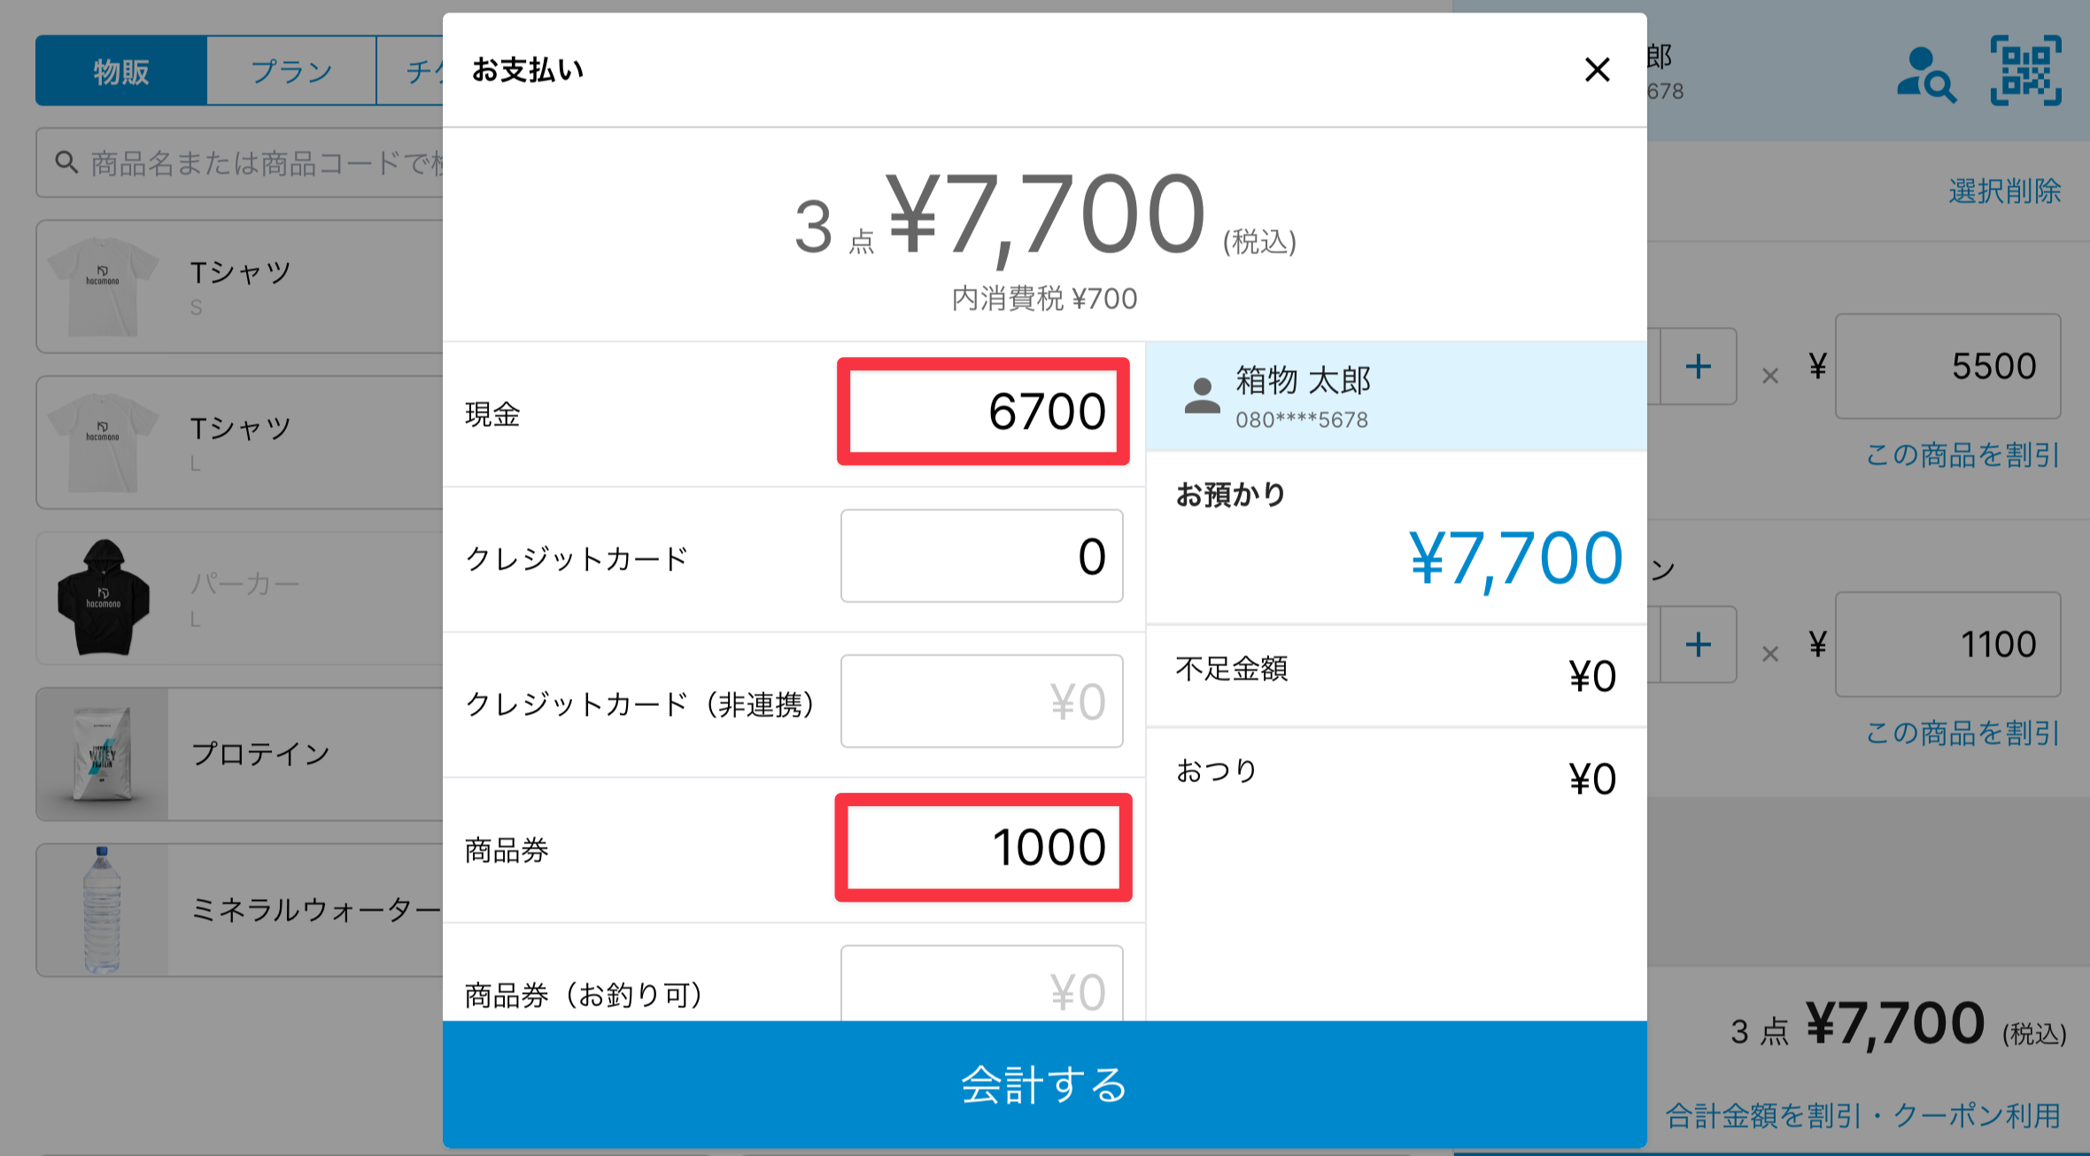Click the クレジットカード（非連携）amount field

tap(982, 702)
